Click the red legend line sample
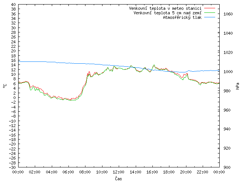This screenshot has height=181, width=242. pyautogui.click(x=209, y=8)
